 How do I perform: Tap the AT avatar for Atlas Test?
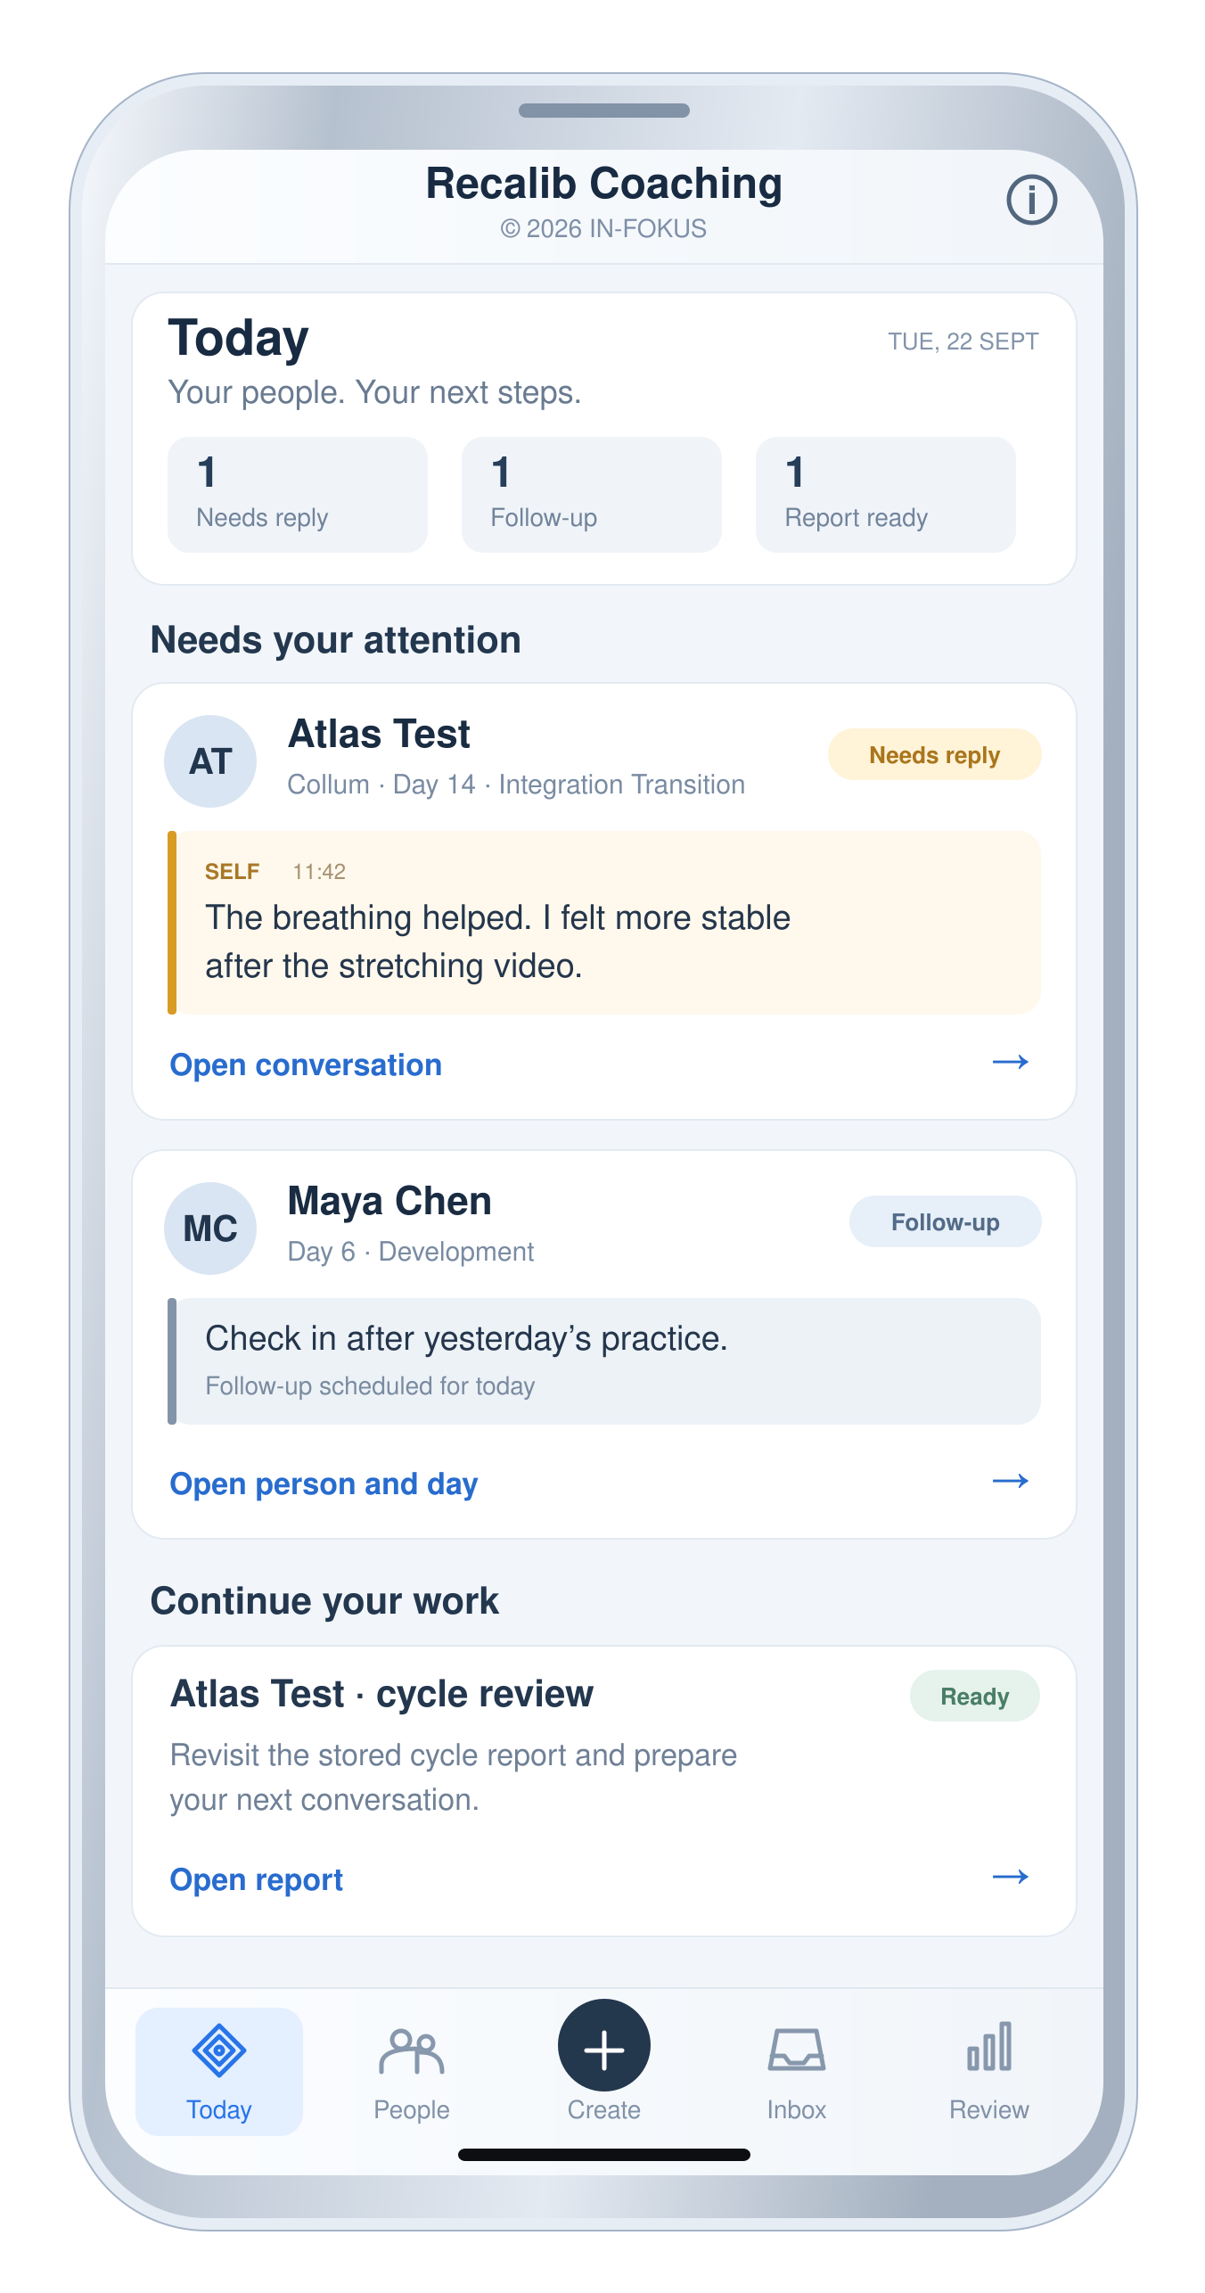[210, 761]
